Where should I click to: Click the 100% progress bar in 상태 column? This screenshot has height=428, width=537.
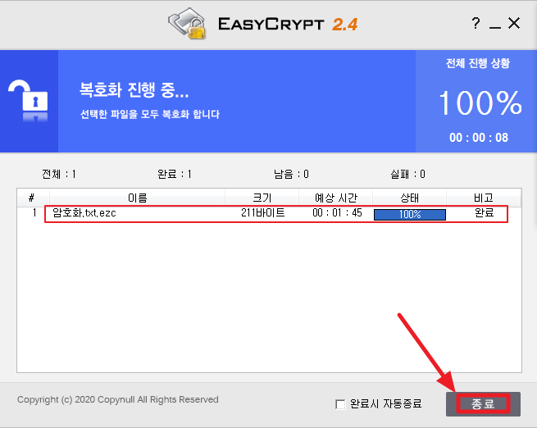pyautogui.click(x=410, y=214)
